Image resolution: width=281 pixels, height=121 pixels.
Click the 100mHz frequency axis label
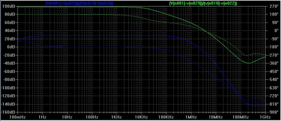(18, 117)
